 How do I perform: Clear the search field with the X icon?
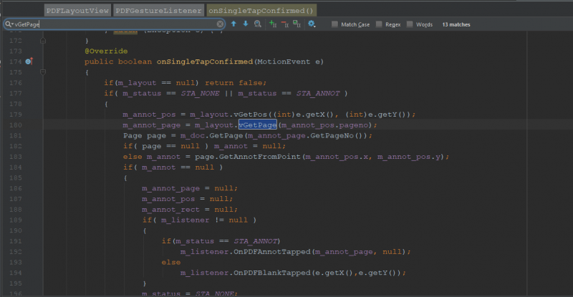pos(220,24)
